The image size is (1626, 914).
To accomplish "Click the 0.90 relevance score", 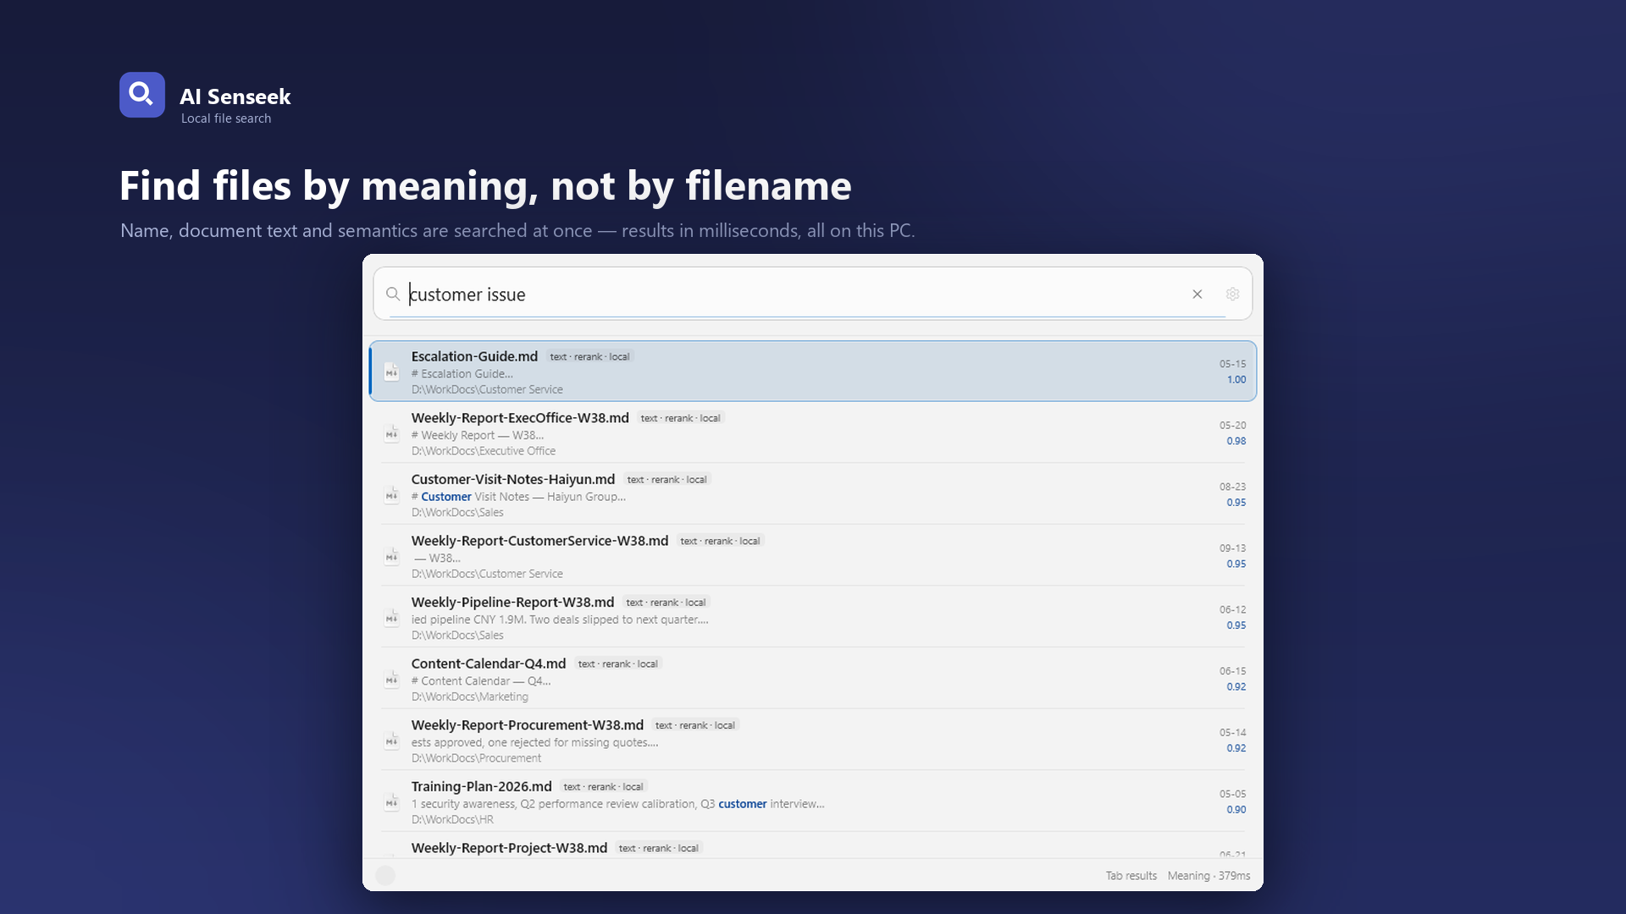I will tap(1236, 810).
